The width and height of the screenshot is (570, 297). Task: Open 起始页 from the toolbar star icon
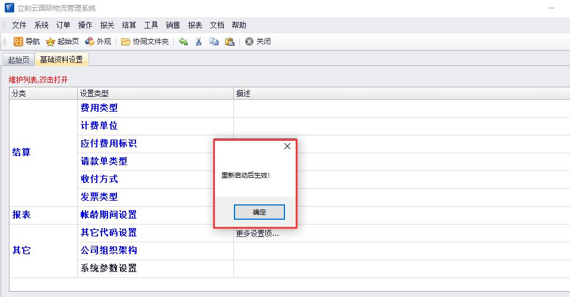pyautogui.click(x=62, y=42)
